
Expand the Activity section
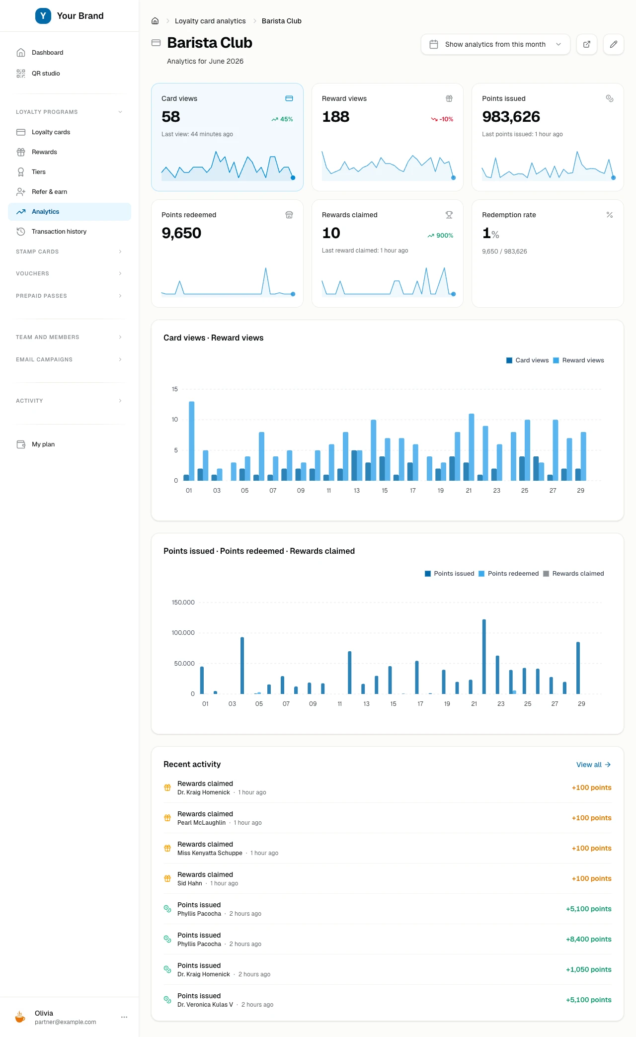[70, 401]
